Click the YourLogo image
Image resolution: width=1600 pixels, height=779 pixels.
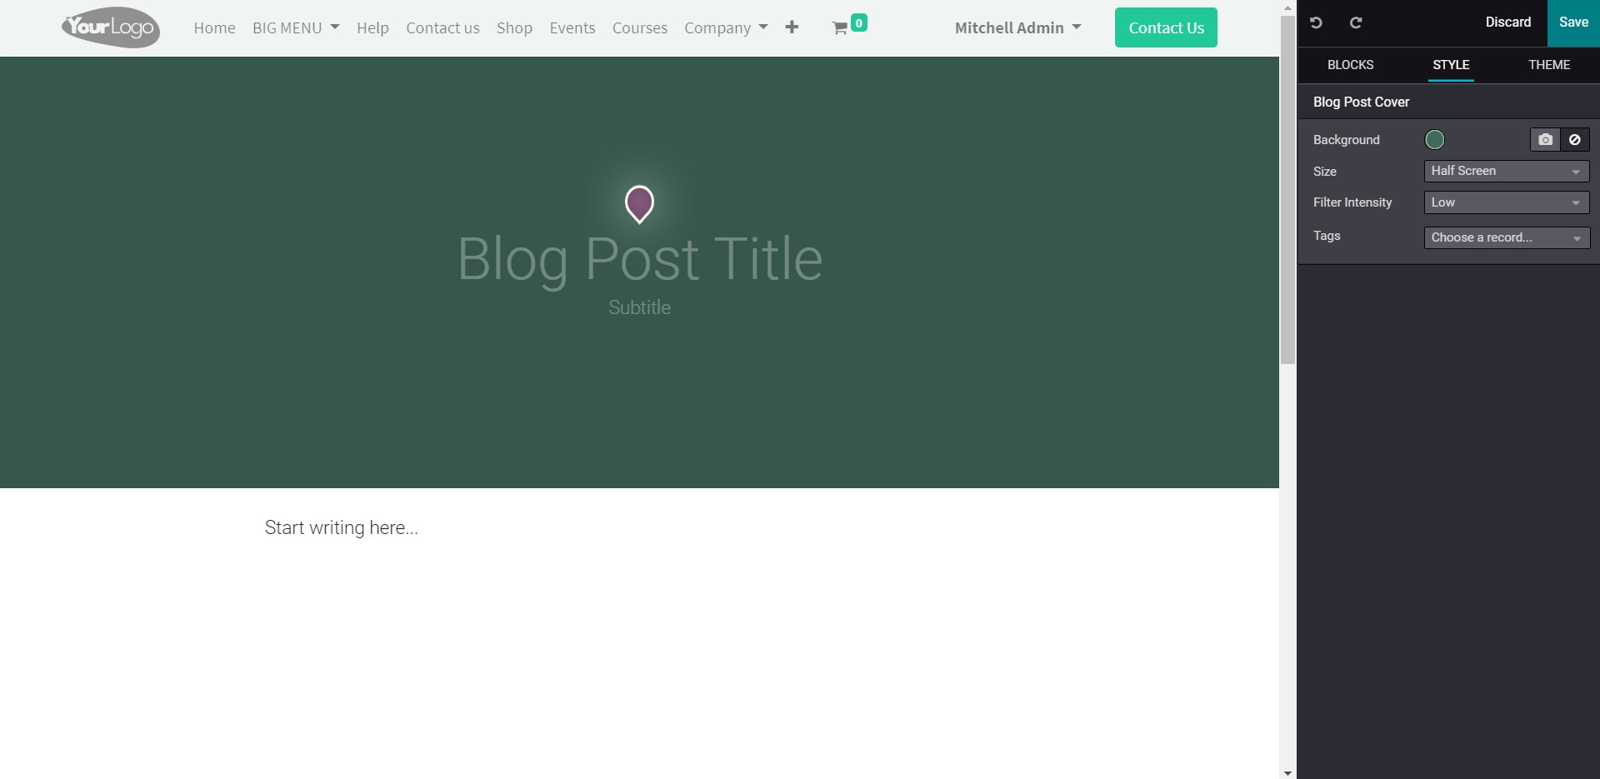coord(111,27)
